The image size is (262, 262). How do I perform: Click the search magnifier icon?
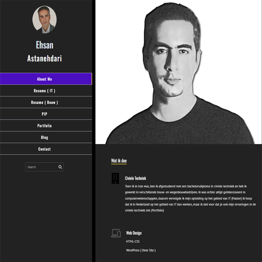[x=60, y=167]
